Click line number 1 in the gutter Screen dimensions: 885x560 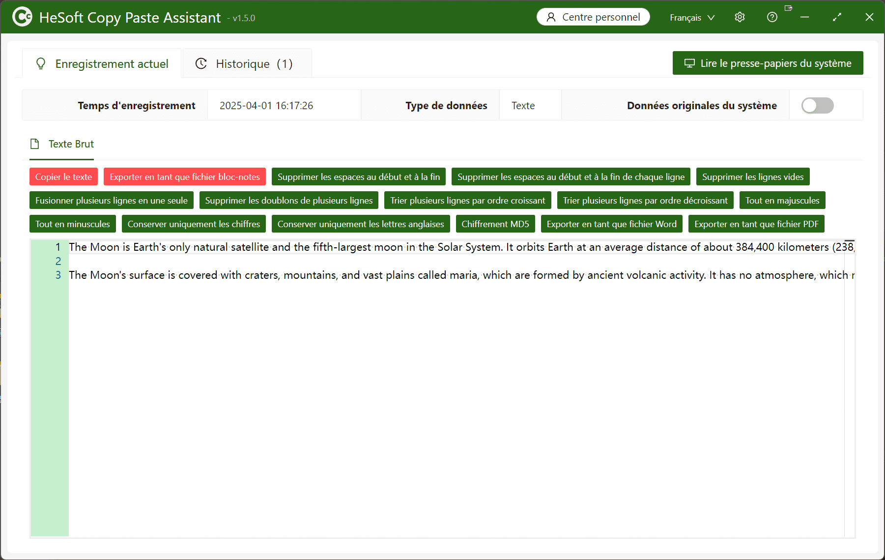(x=58, y=247)
